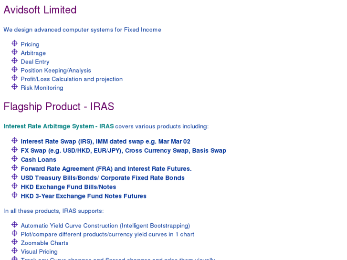Click 'We design advanced computer systems' sentence
The height and width of the screenshot is (260, 347).
pyautogui.click(x=82, y=30)
